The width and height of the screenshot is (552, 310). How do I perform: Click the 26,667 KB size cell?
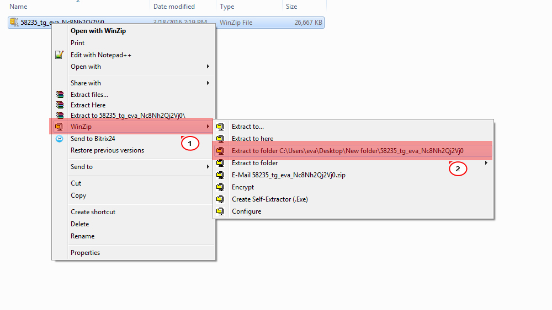309,23
